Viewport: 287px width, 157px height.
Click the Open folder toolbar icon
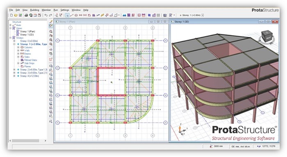tap(16, 16)
